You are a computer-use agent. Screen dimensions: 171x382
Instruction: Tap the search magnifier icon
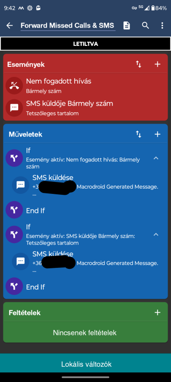pyautogui.click(x=145, y=25)
